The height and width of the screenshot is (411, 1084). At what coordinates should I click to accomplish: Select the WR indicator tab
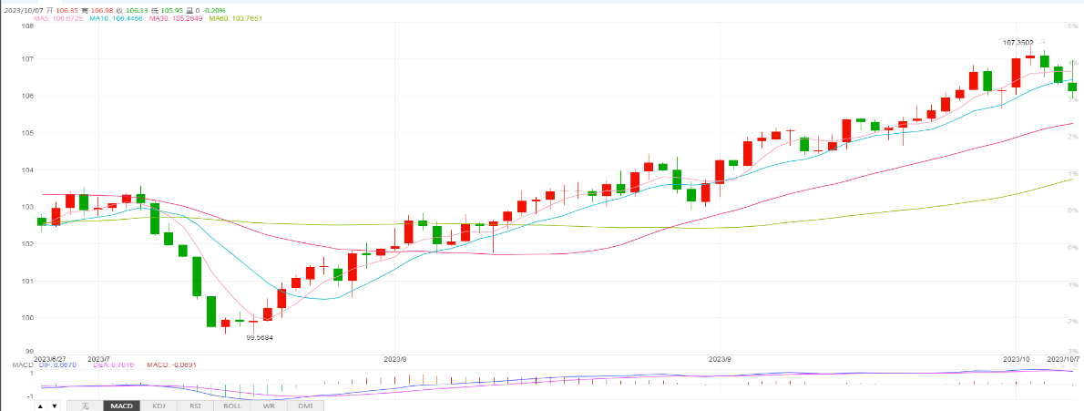[269, 406]
